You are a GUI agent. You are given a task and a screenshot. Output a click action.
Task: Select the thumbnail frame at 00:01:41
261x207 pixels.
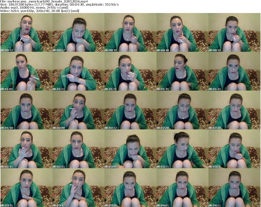pyautogui.click(x=234, y=71)
